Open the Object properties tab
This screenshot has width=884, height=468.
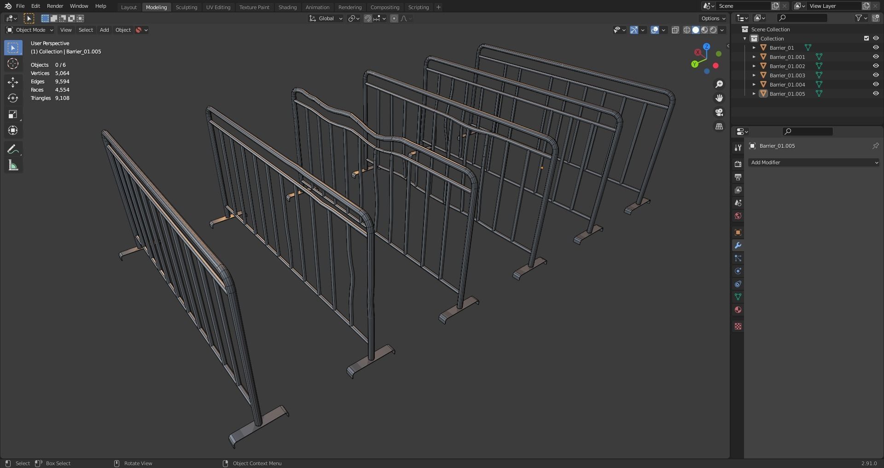[738, 232]
